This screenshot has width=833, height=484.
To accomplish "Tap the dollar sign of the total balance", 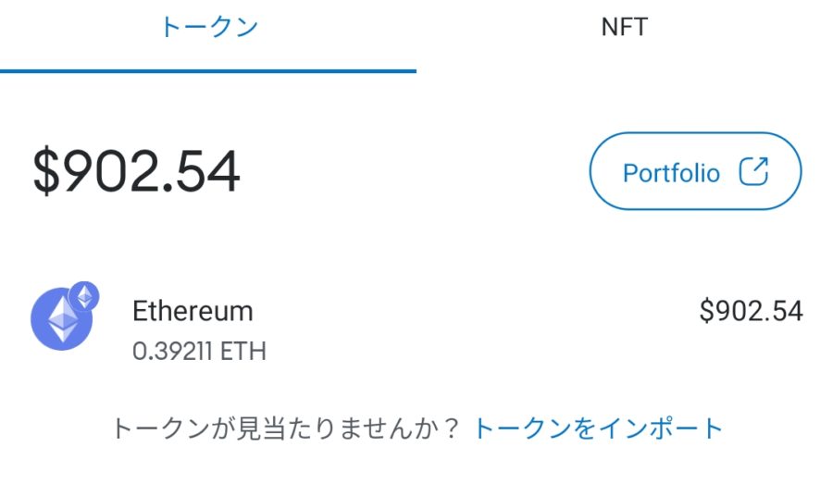I will 44,172.
